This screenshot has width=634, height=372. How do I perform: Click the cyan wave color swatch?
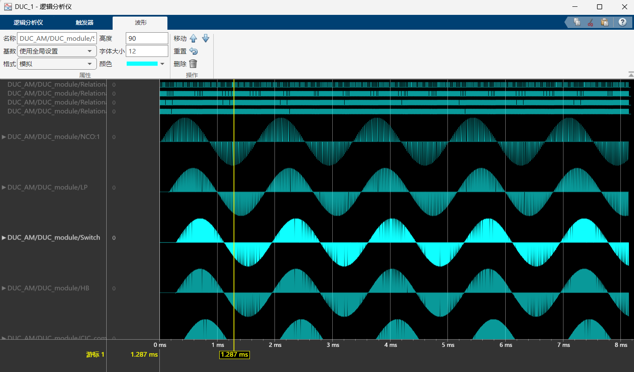click(142, 64)
